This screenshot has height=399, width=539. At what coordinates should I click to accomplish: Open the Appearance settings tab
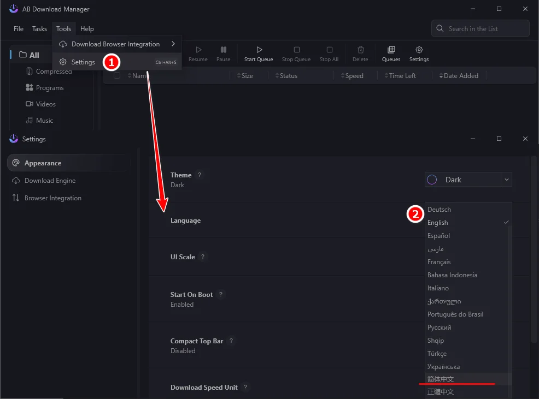[69, 163]
